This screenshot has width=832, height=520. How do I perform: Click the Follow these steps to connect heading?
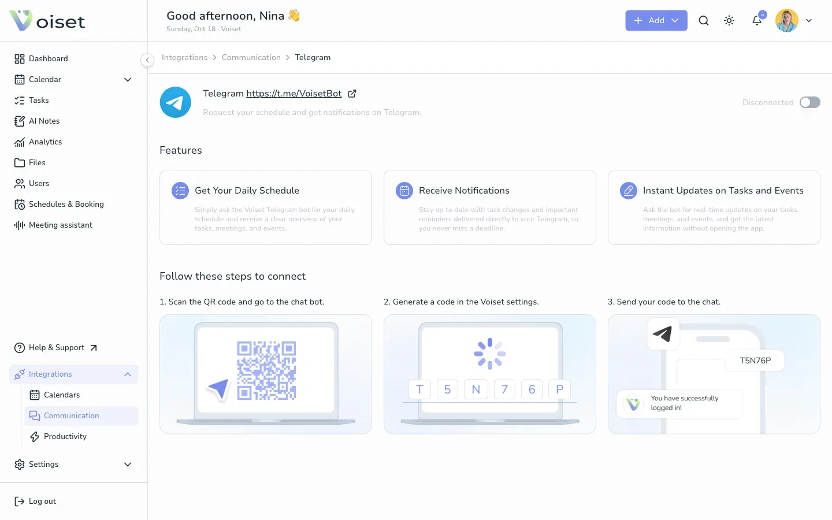coord(233,276)
